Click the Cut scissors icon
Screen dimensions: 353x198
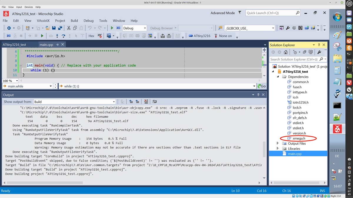[69, 28]
